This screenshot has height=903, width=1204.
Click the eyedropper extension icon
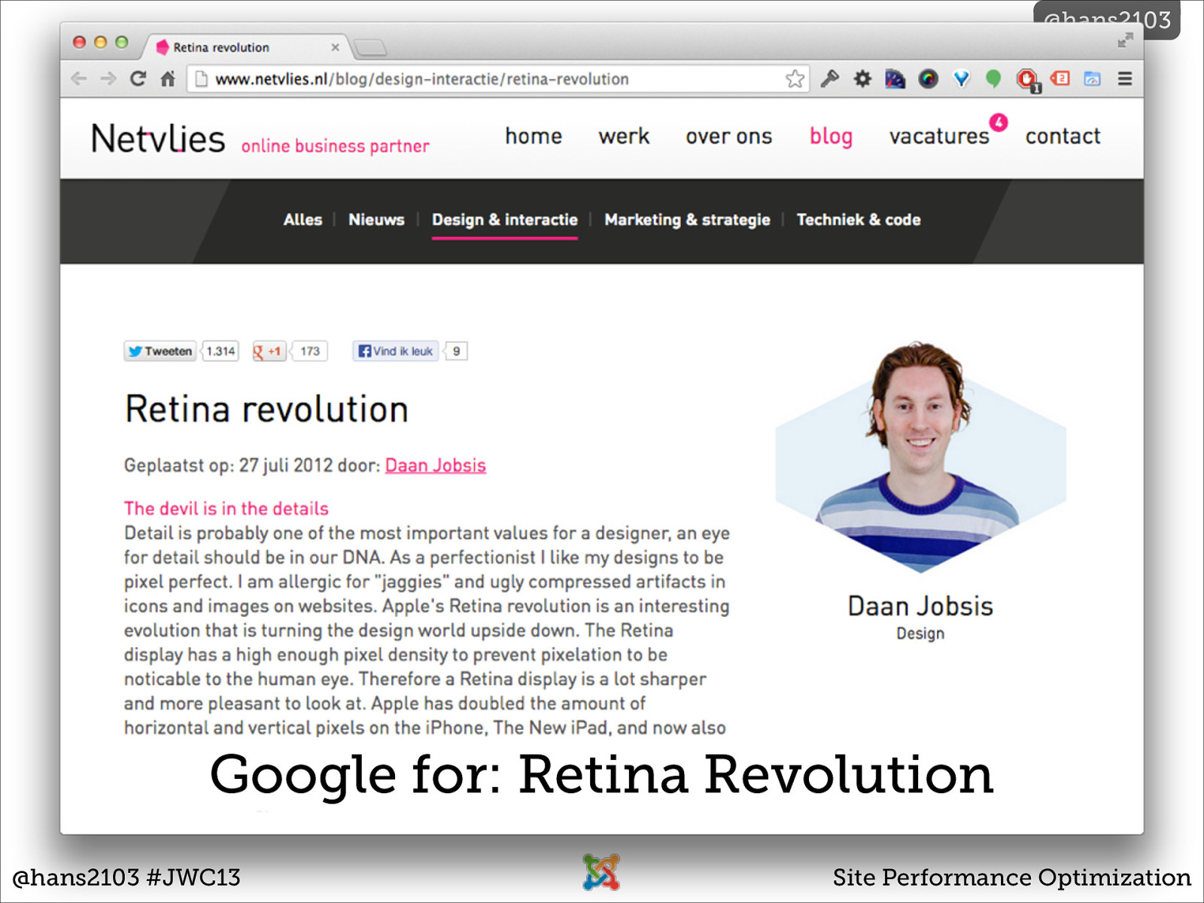(x=829, y=78)
